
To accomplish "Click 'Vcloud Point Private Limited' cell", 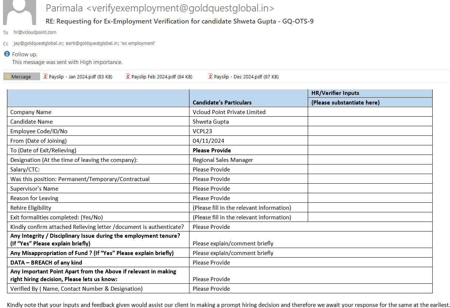I will point(248,112).
